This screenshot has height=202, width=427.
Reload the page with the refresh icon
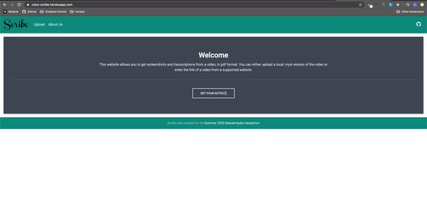pyautogui.click(x=19, y=5)
